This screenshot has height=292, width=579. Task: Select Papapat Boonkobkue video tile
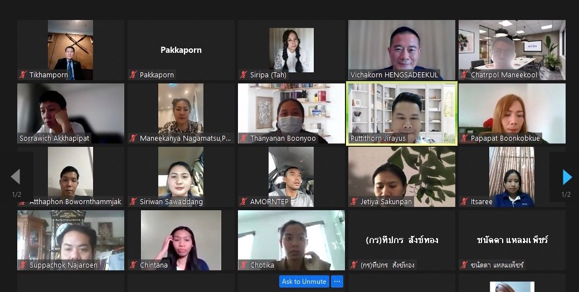tap(512, 113)
